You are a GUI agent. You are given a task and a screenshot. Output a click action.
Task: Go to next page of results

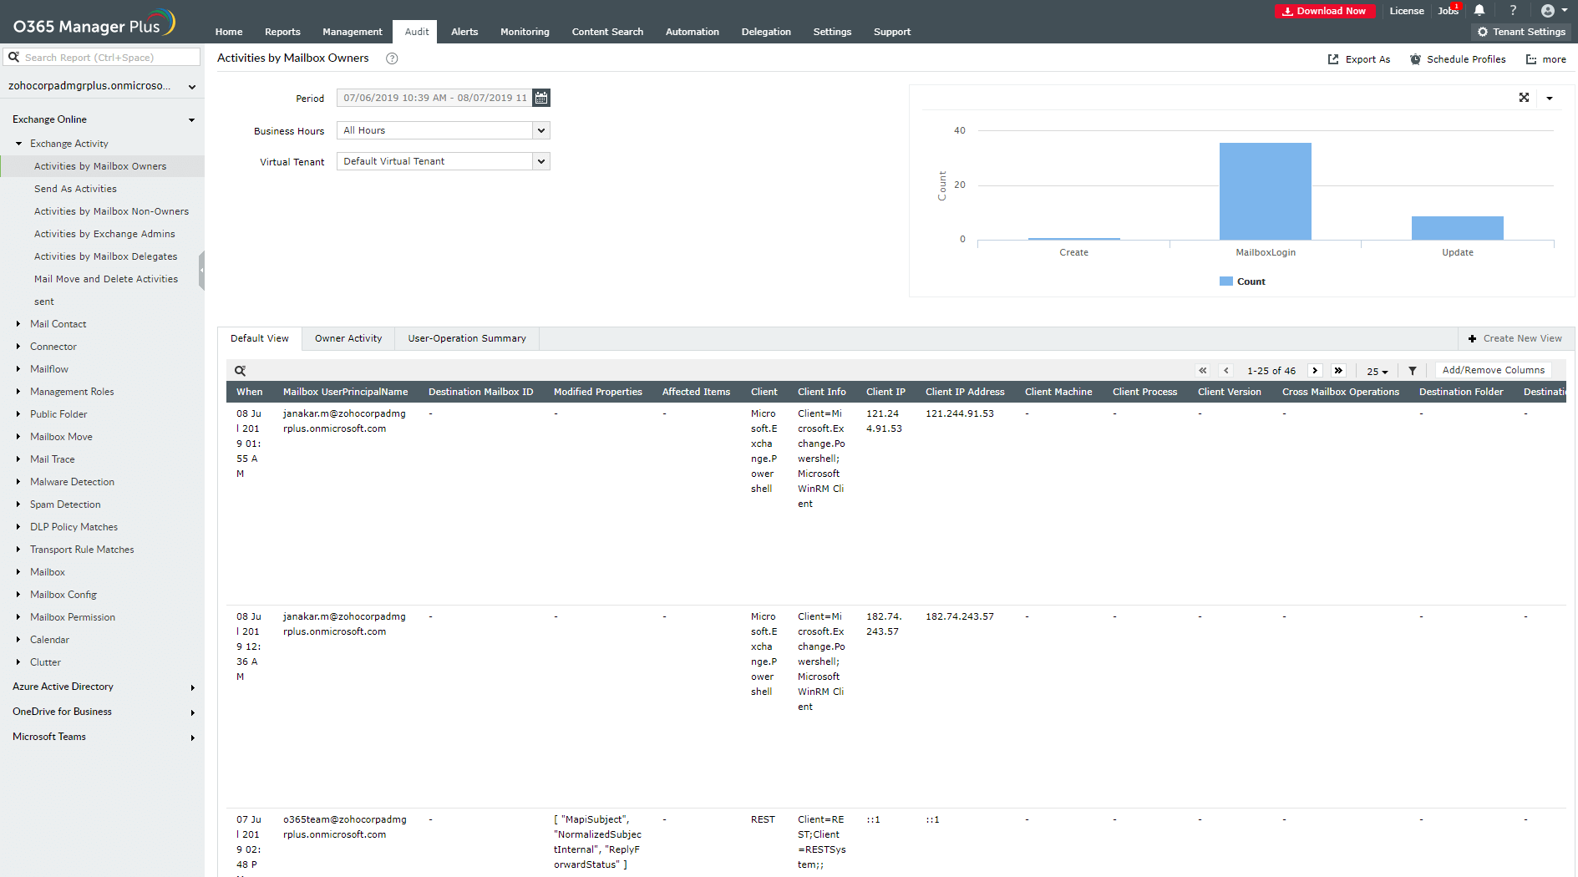click(x=1315, y=371)
